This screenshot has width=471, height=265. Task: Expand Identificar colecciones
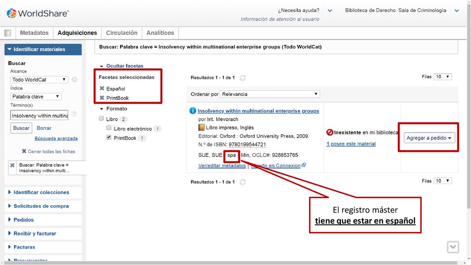coord(43,192)
